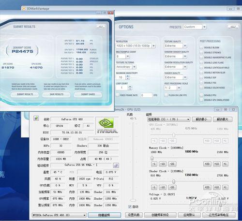Click the second lock button beside 性能等级
This screenshot has width=242, height=221.
[x=223, y=119]
